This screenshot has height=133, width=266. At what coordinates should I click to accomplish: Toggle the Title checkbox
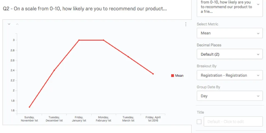(x=199, y=122)
